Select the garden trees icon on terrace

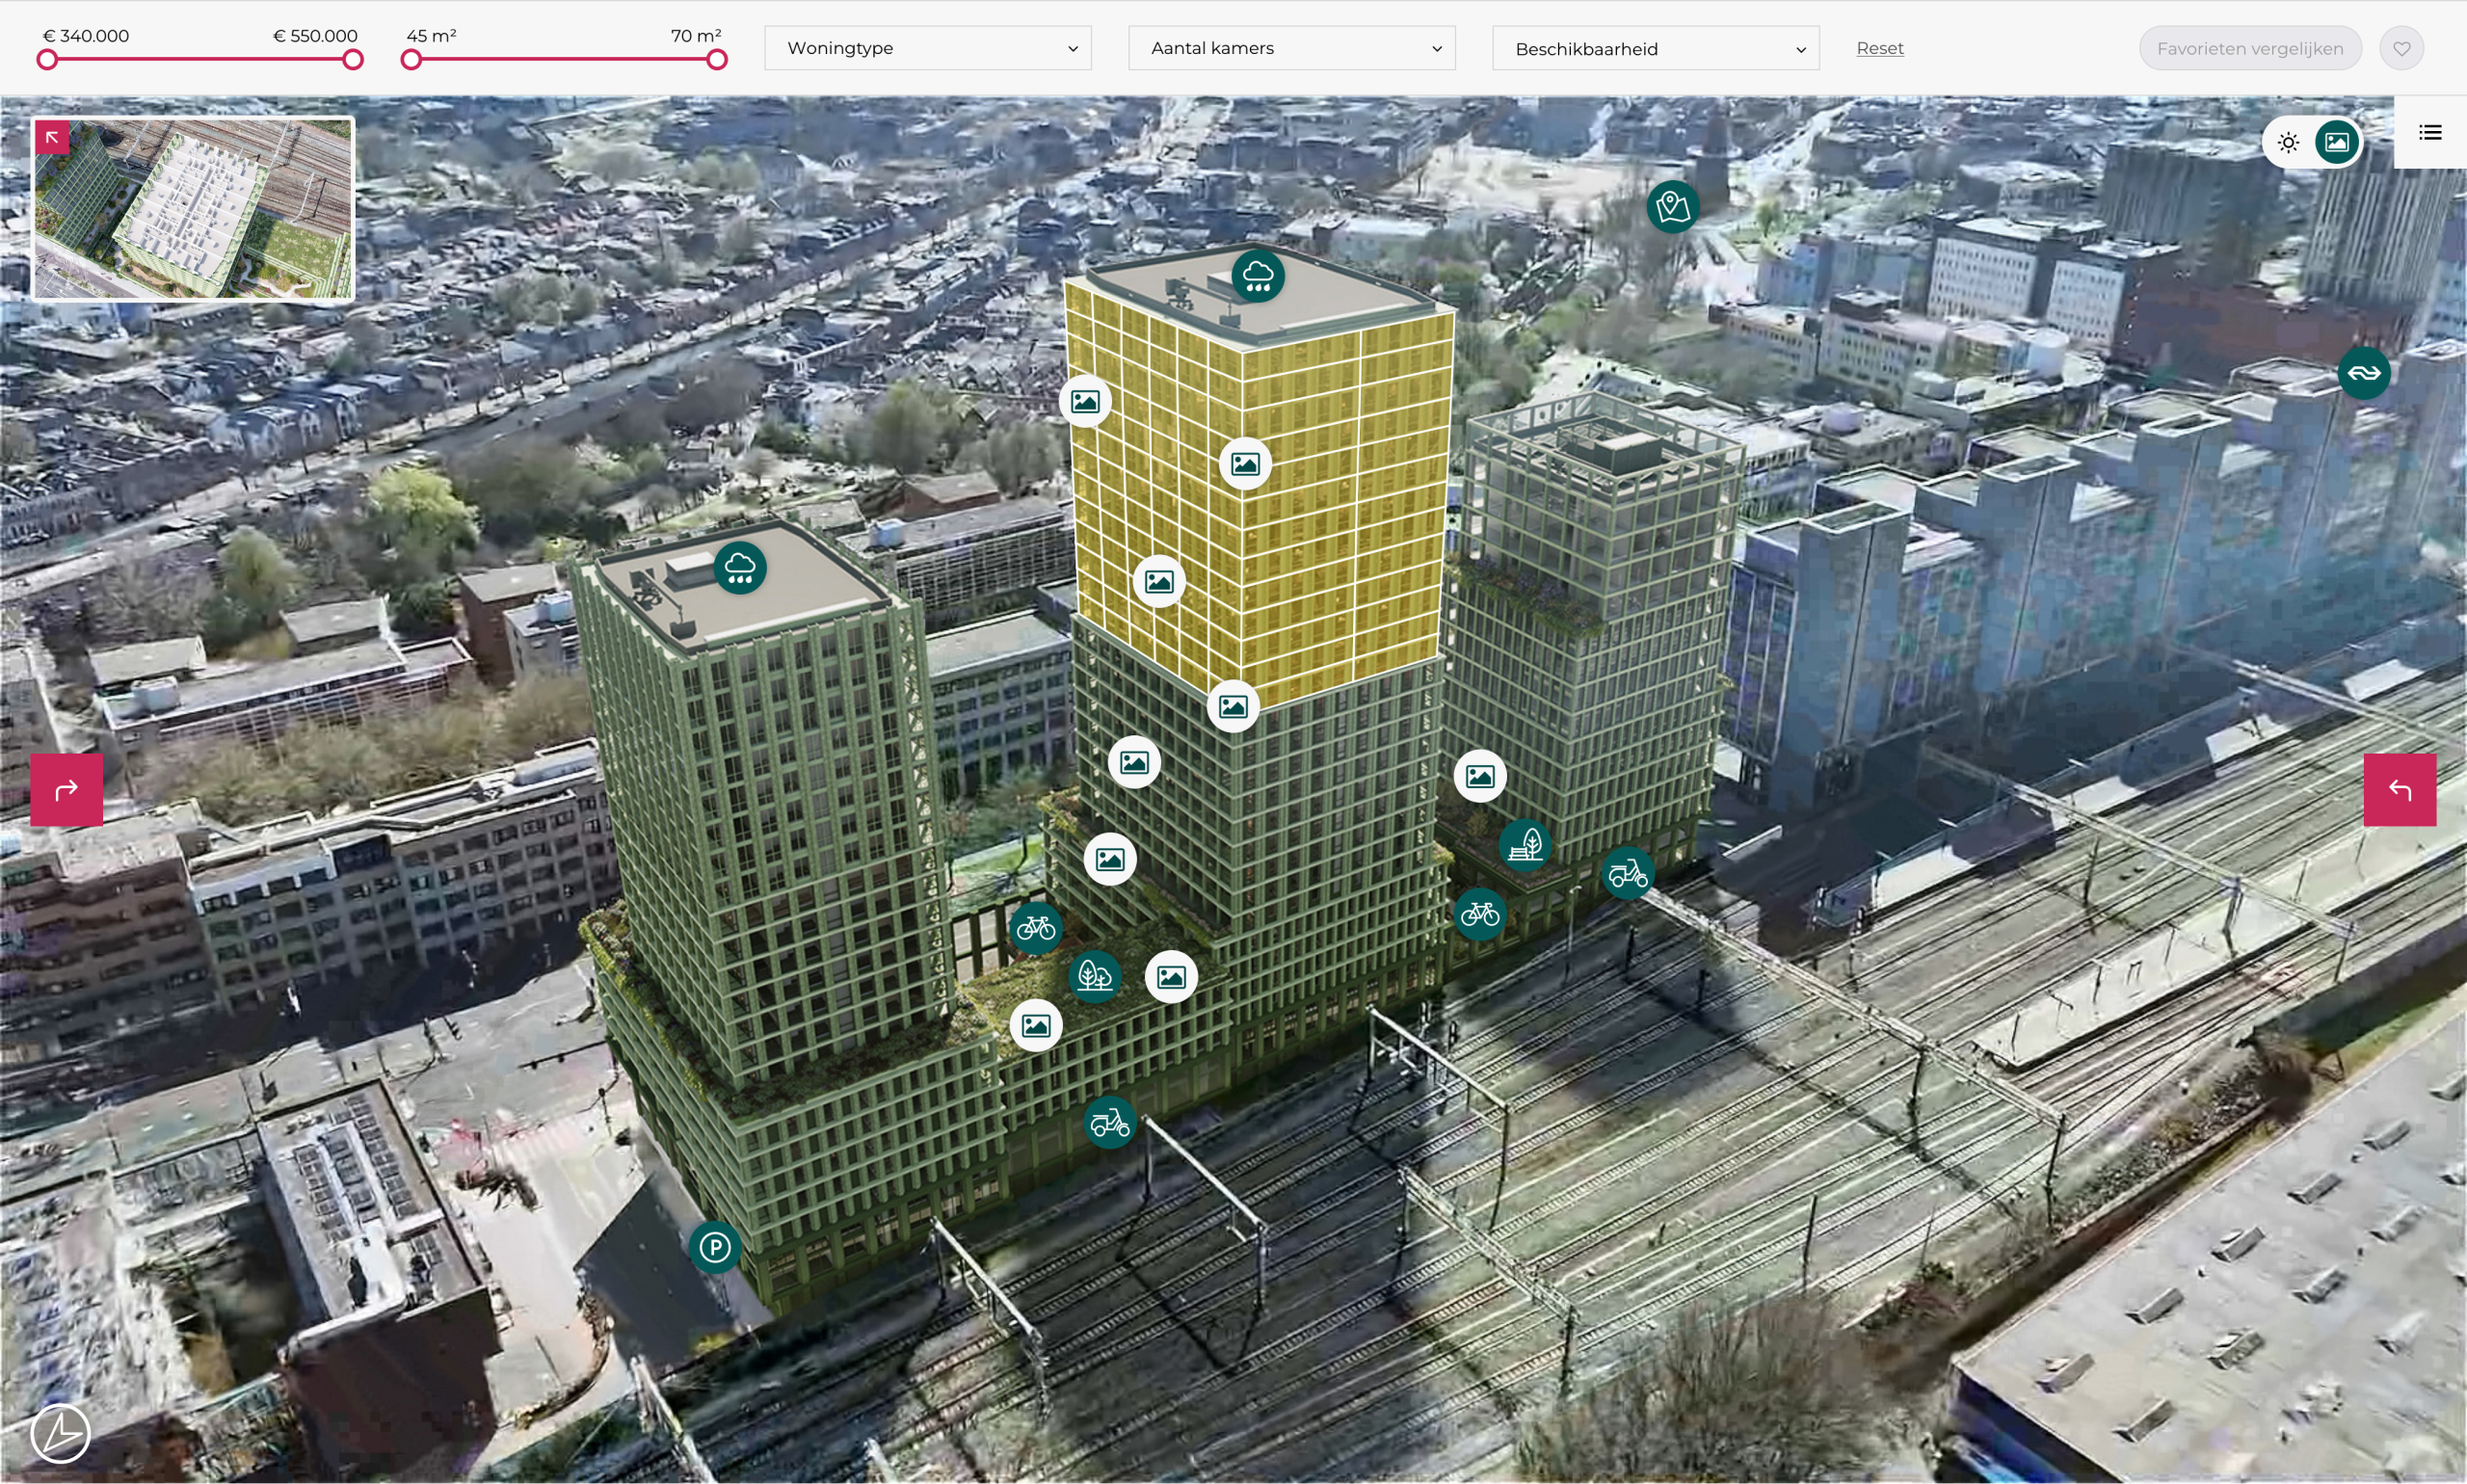pos(1094,976)
